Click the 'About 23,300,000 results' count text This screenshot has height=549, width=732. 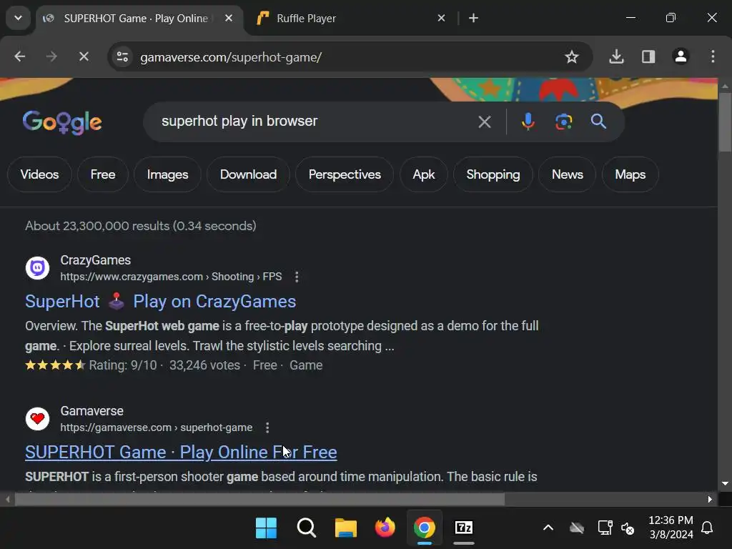coord(141,226)
